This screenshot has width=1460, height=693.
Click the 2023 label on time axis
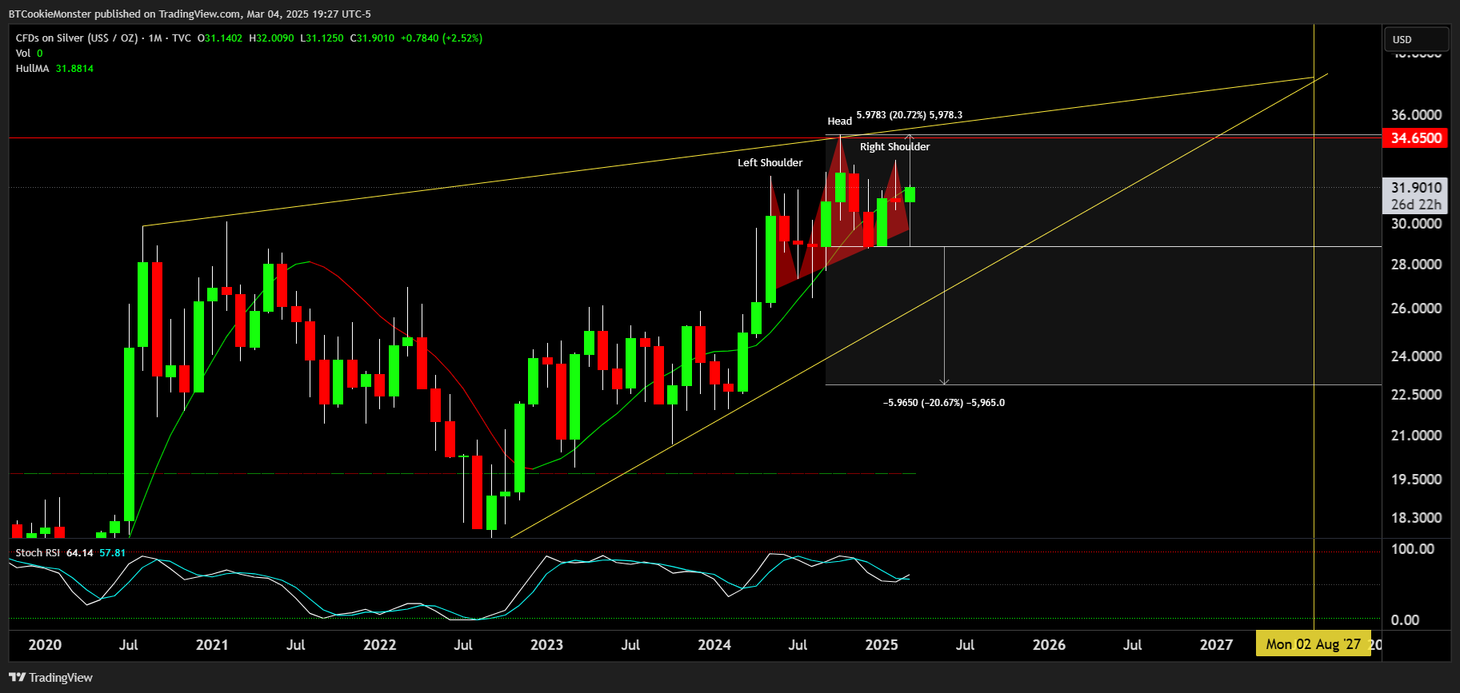(x=546, y=645)
